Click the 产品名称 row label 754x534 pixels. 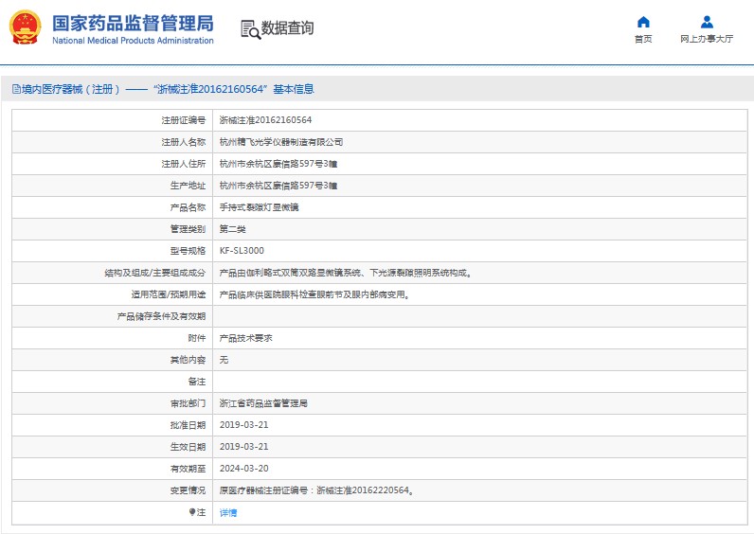[188, 207]
